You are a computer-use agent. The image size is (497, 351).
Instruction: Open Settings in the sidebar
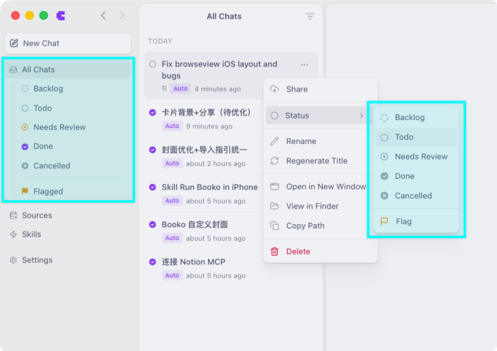pos(37,260)
